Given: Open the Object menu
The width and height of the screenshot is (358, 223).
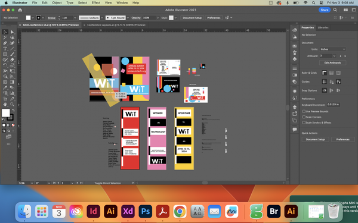Looking at the screenshot, I should [57, 3].
